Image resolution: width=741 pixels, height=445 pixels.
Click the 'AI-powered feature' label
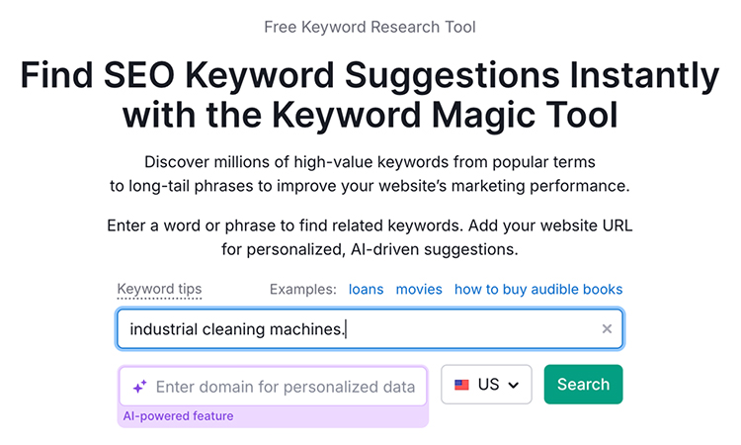coord(178,416)
